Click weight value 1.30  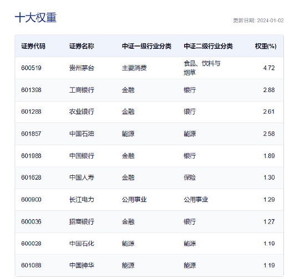pos(269,177)
